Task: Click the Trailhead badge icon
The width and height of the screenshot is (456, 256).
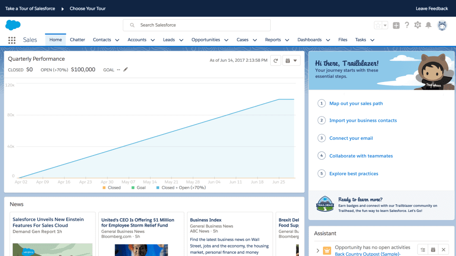Action: tap(325, 204)
